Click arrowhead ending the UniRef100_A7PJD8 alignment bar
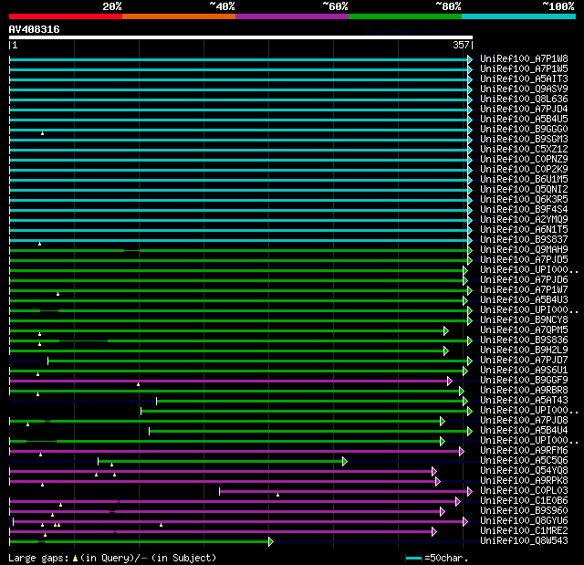This screenshot has height=565, width=584. pos(442,421)
